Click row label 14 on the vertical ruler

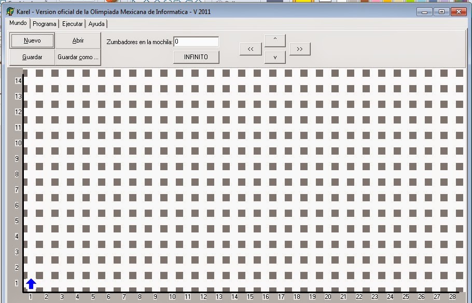coord(17,80)
